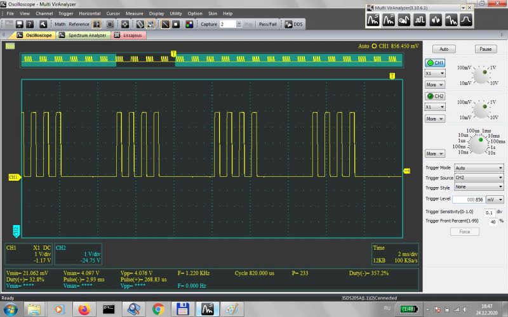Viewport: 508px width, 317px height.
Task: Click the yellow trigger T marker on graph
Action: 392,75
